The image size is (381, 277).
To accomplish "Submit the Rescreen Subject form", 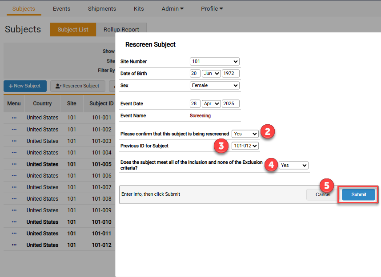I will pos(358,194).
